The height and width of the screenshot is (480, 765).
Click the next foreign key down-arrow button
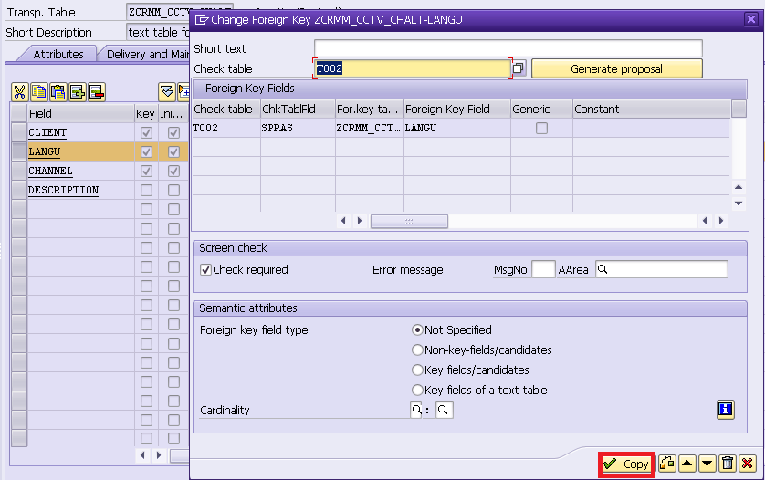coord(707,464)
